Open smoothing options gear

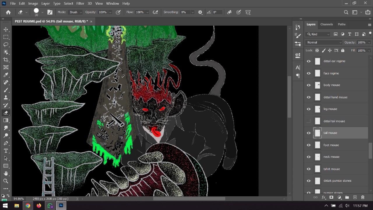click(200, 12)
